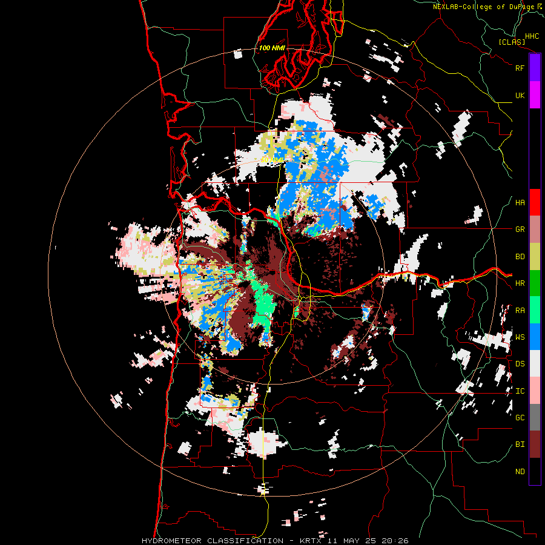Image resolution: width=545 pixels, height=545 pixels.
Task: Click the RA light green legend swatch
Action: click(535, 310)
